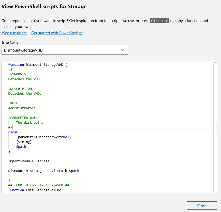Click the external link icon
Viewport: 221px width, 212px height.
(81, 33)
